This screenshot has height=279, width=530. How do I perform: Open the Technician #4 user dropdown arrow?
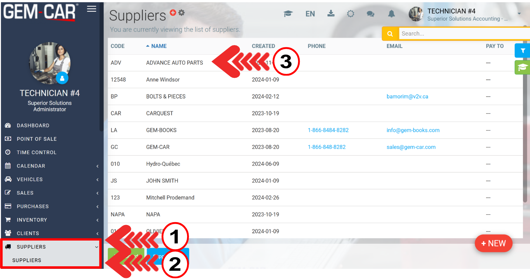click(519, 14)
